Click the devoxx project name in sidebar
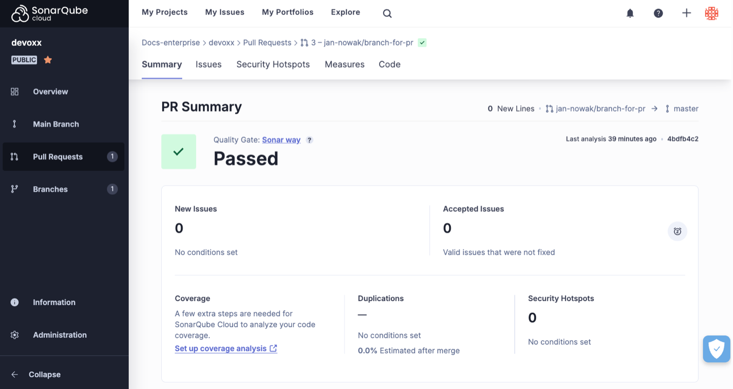 27,42
